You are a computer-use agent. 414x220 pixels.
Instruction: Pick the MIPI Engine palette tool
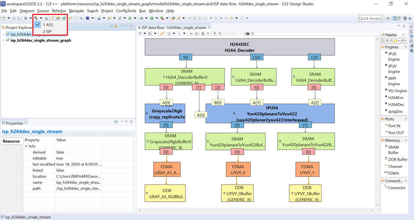[394, 81]
